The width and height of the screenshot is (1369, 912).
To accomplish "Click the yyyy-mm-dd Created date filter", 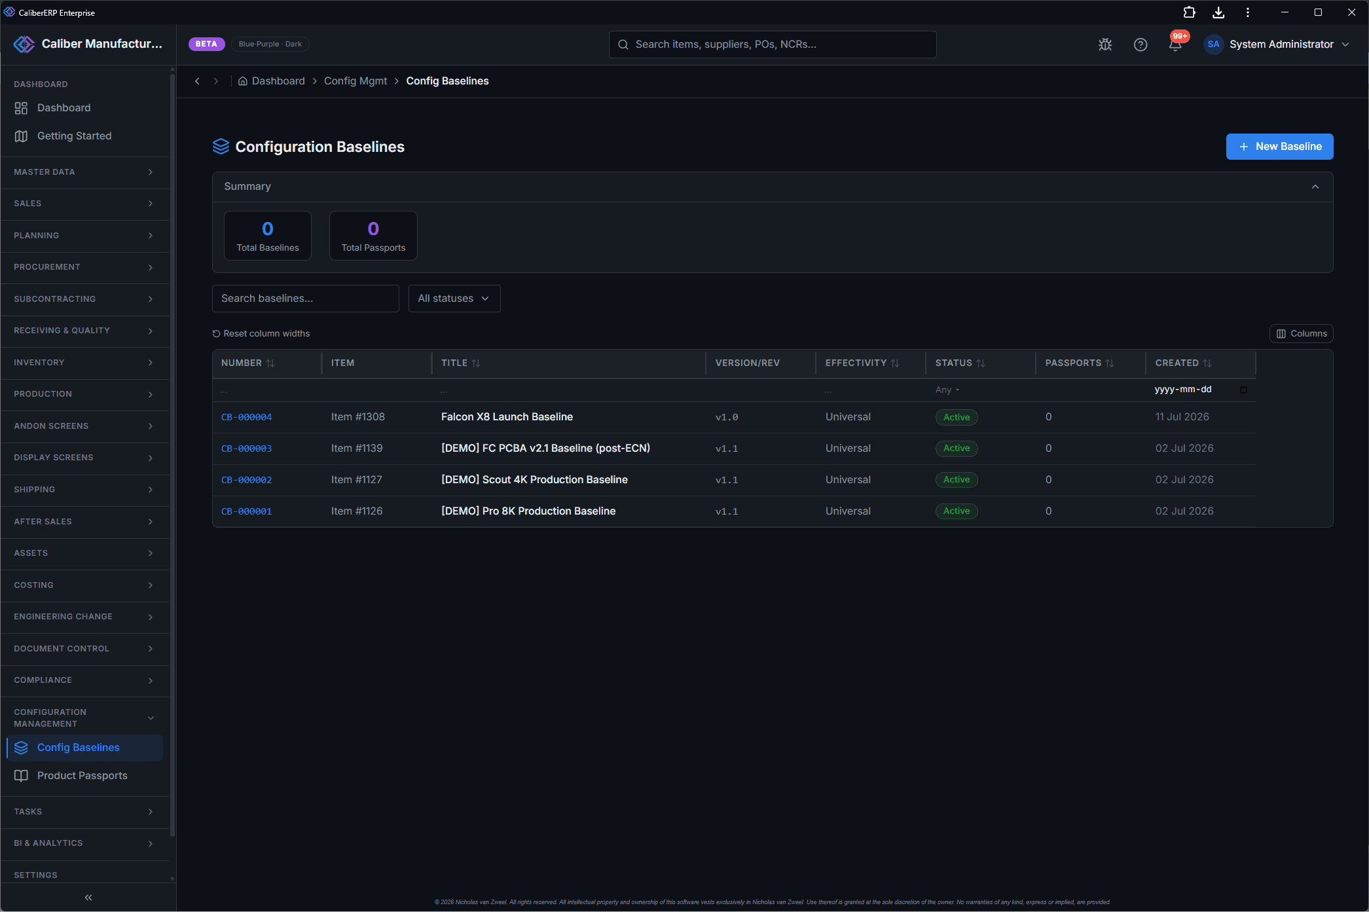I will 1201,390.
